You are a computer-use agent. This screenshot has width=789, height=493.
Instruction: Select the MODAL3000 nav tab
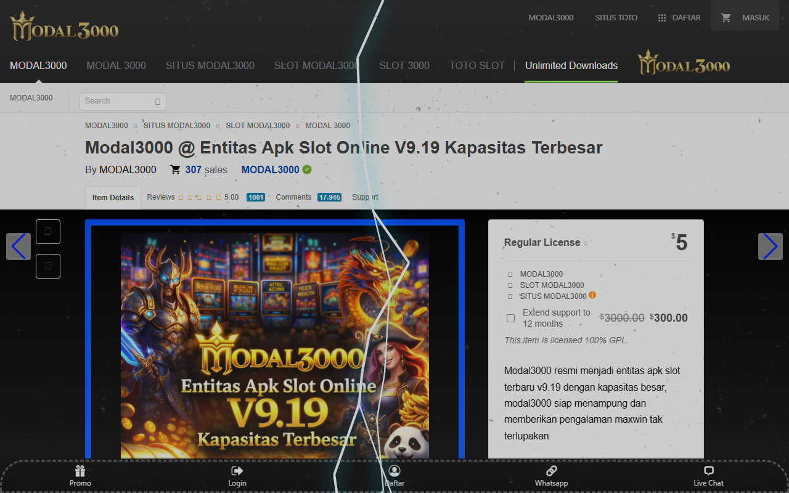[x=38, y=65]
